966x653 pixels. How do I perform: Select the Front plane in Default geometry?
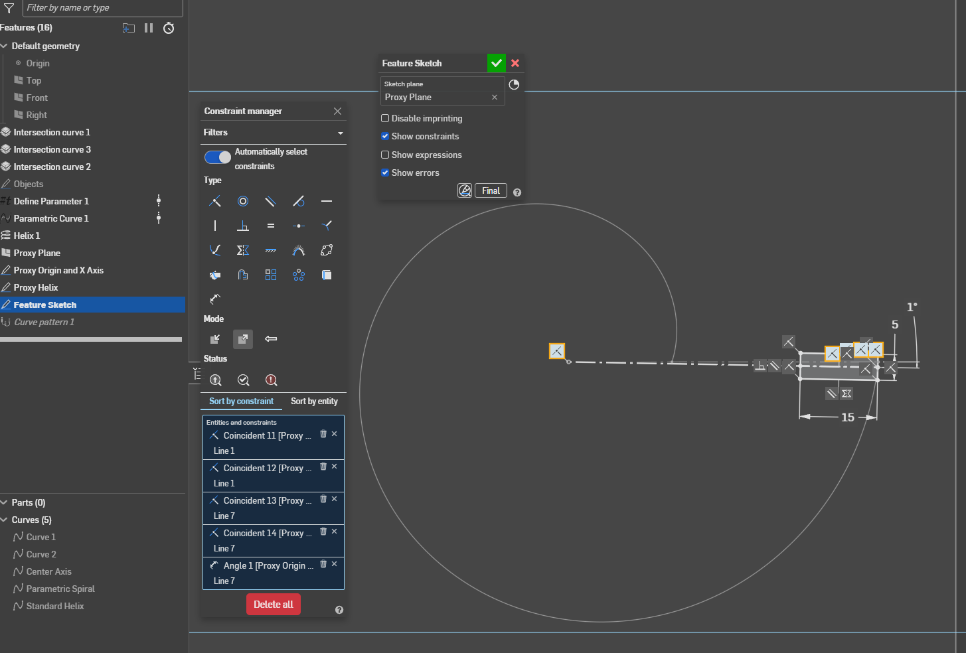(x=37, y=98)
